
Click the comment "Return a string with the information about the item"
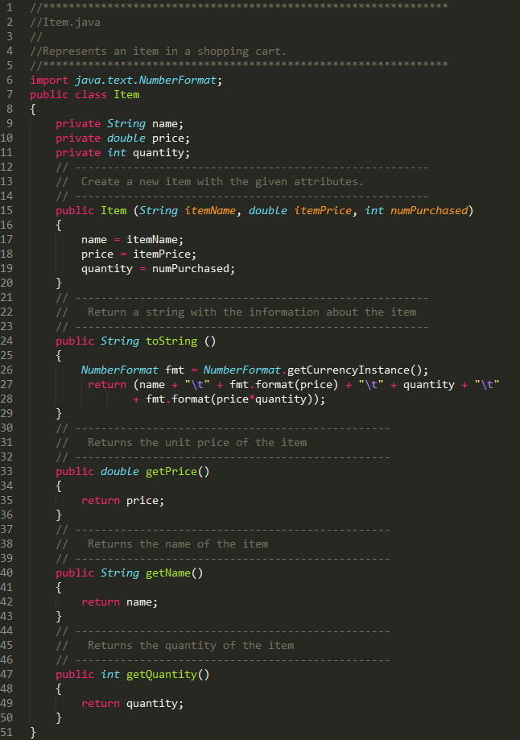(252, 312)
